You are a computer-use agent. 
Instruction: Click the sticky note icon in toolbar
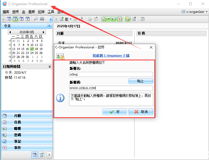[96, 19]
